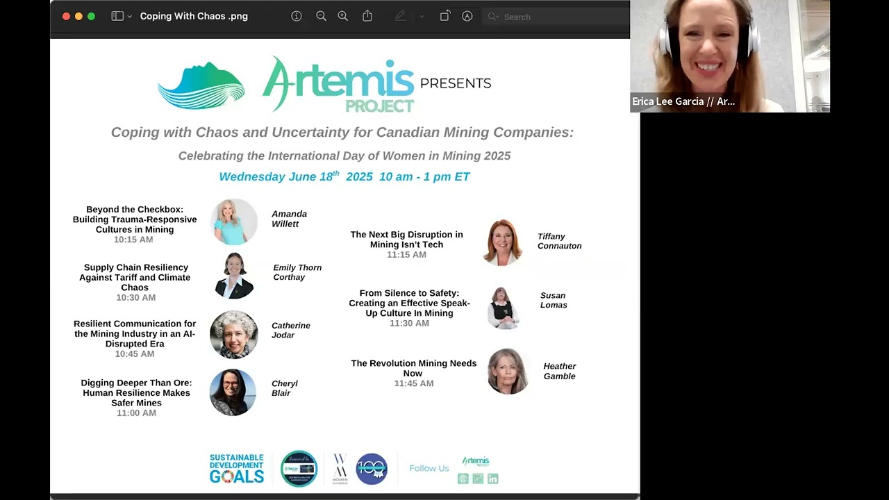
Task: Click the Coping with Chaos and Uncertainty headline
Action: click(342, 132)
